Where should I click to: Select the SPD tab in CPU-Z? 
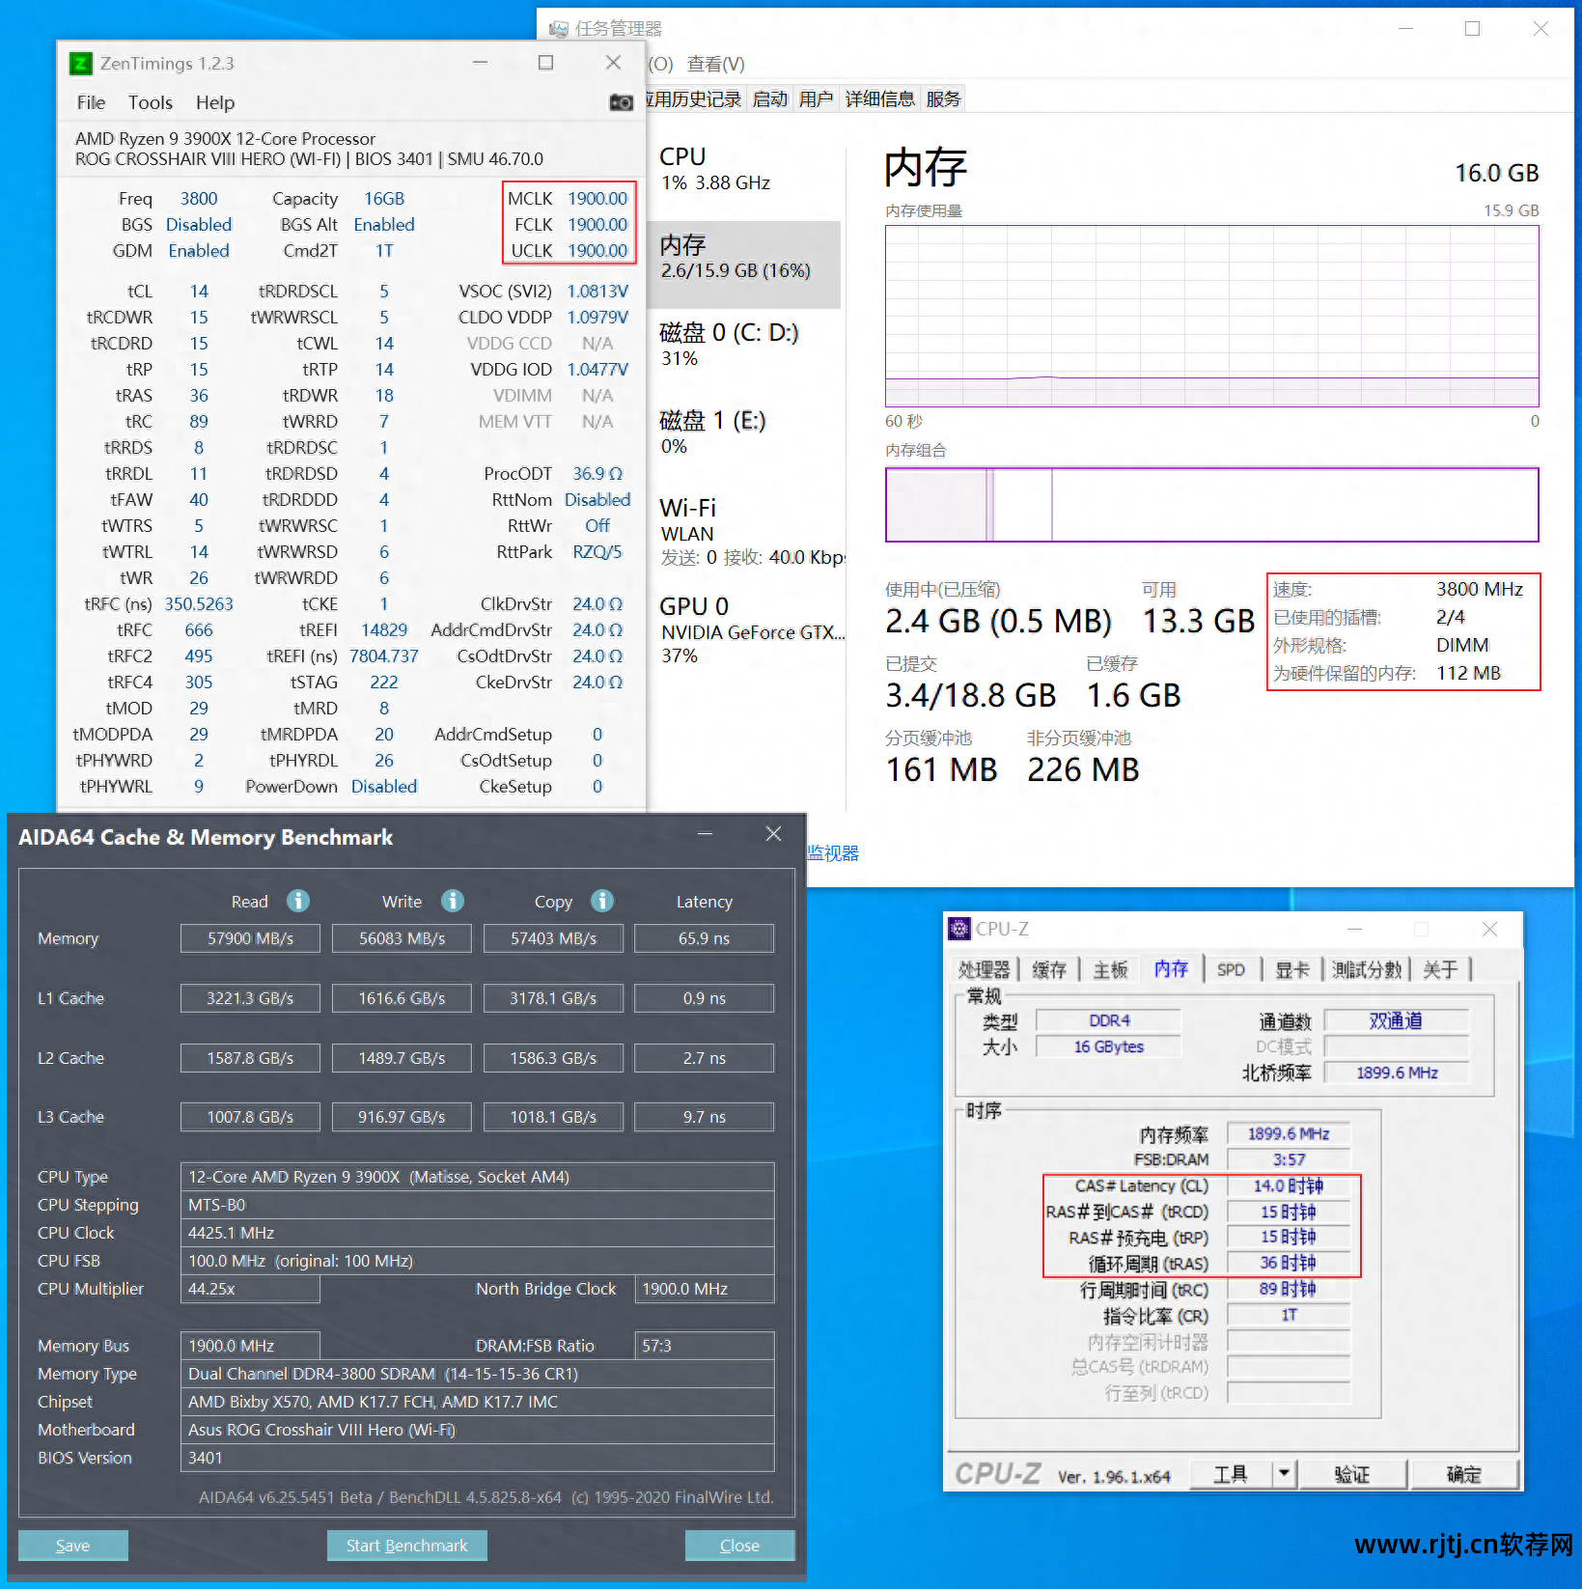coord(1231,969)
